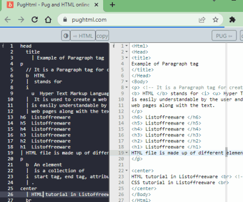Bookmark page with the star icon

point(215,19)
